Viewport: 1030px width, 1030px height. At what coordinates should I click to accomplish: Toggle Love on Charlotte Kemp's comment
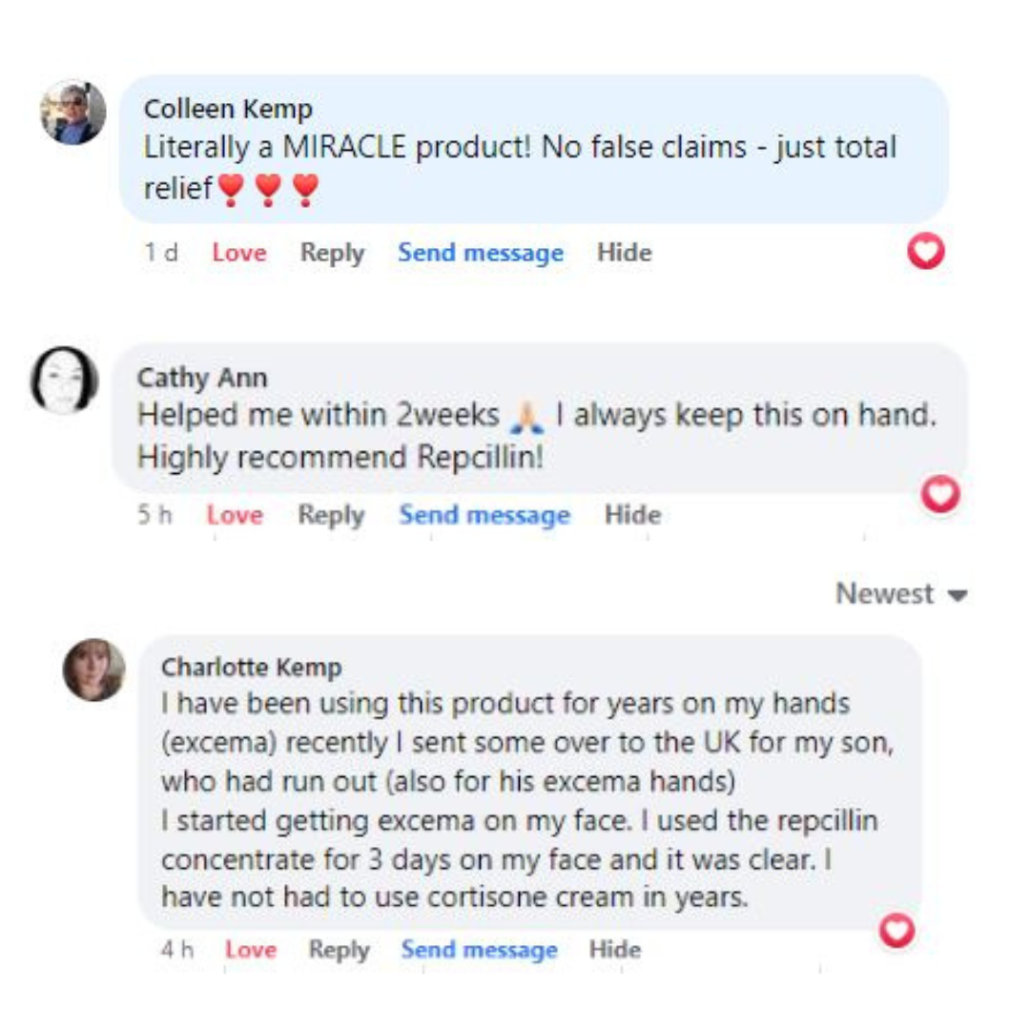coord(251,950)
